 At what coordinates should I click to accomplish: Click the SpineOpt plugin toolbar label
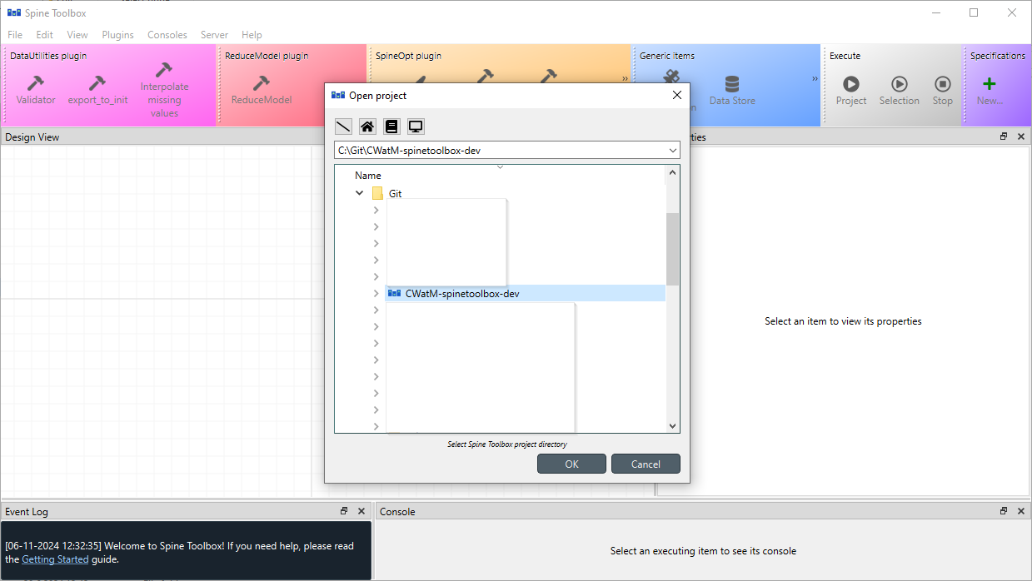tap(408, 56)
